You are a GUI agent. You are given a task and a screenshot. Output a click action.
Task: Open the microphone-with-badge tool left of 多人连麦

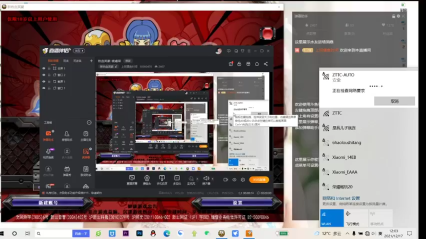pos(48,153)
